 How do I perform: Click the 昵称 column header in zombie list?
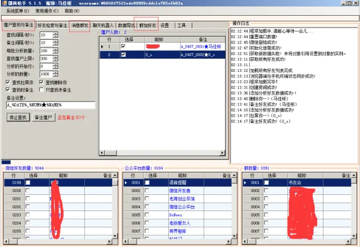pos(163,39)
